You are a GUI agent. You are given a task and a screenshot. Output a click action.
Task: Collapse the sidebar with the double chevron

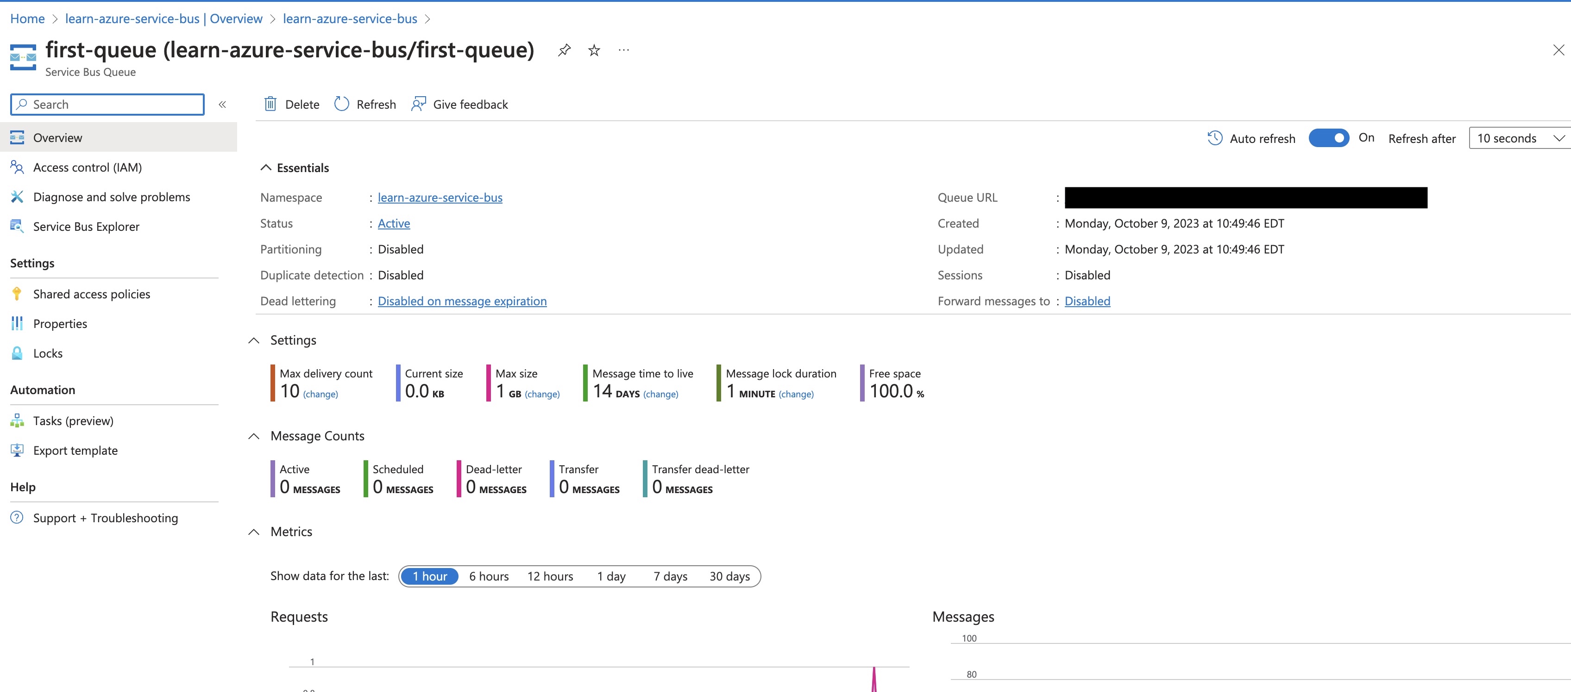coord(223,104)
